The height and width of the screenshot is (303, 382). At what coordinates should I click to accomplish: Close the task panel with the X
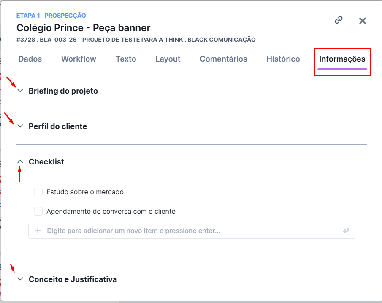363,21
